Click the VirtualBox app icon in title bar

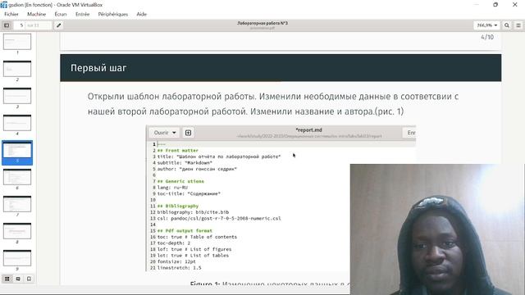(3, 5)
